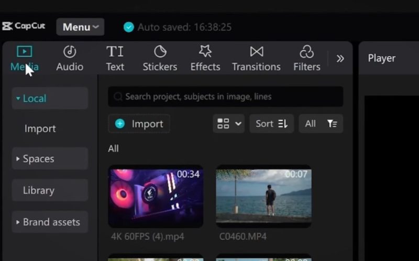The width and height of the screenshot is (419, 261).
Task: Select Library in the sidebar
Action: pos(39,191)
